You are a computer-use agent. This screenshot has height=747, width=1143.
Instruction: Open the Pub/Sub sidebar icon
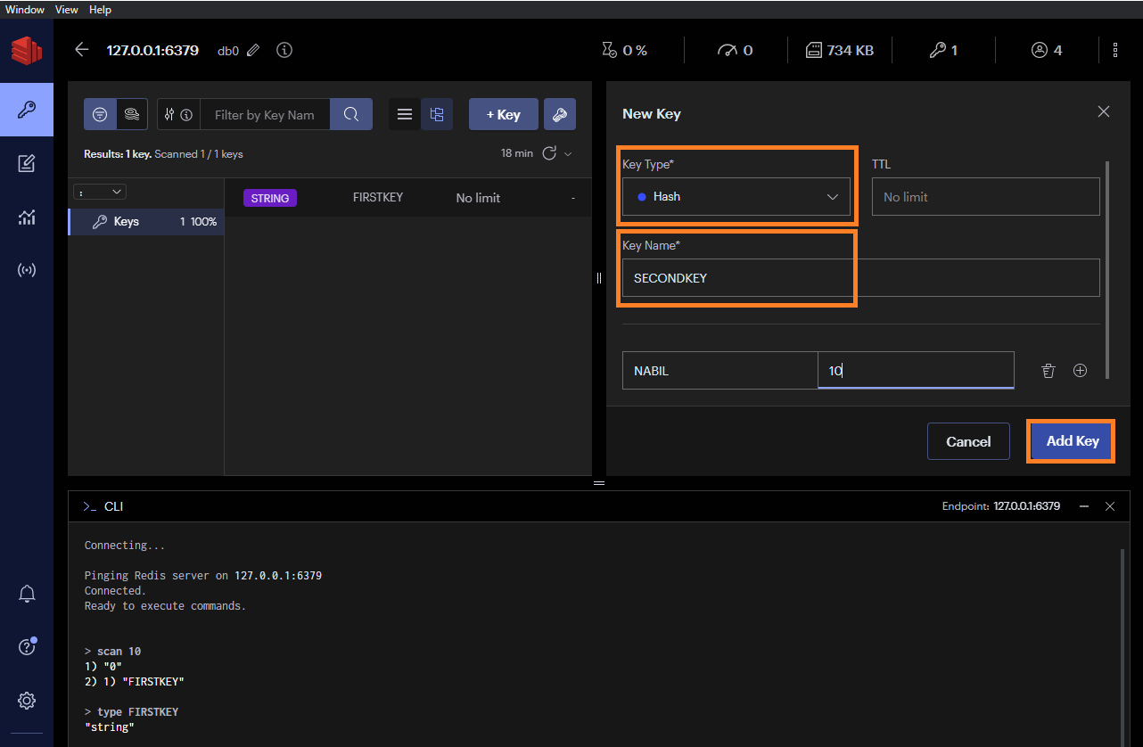[27, 270]
